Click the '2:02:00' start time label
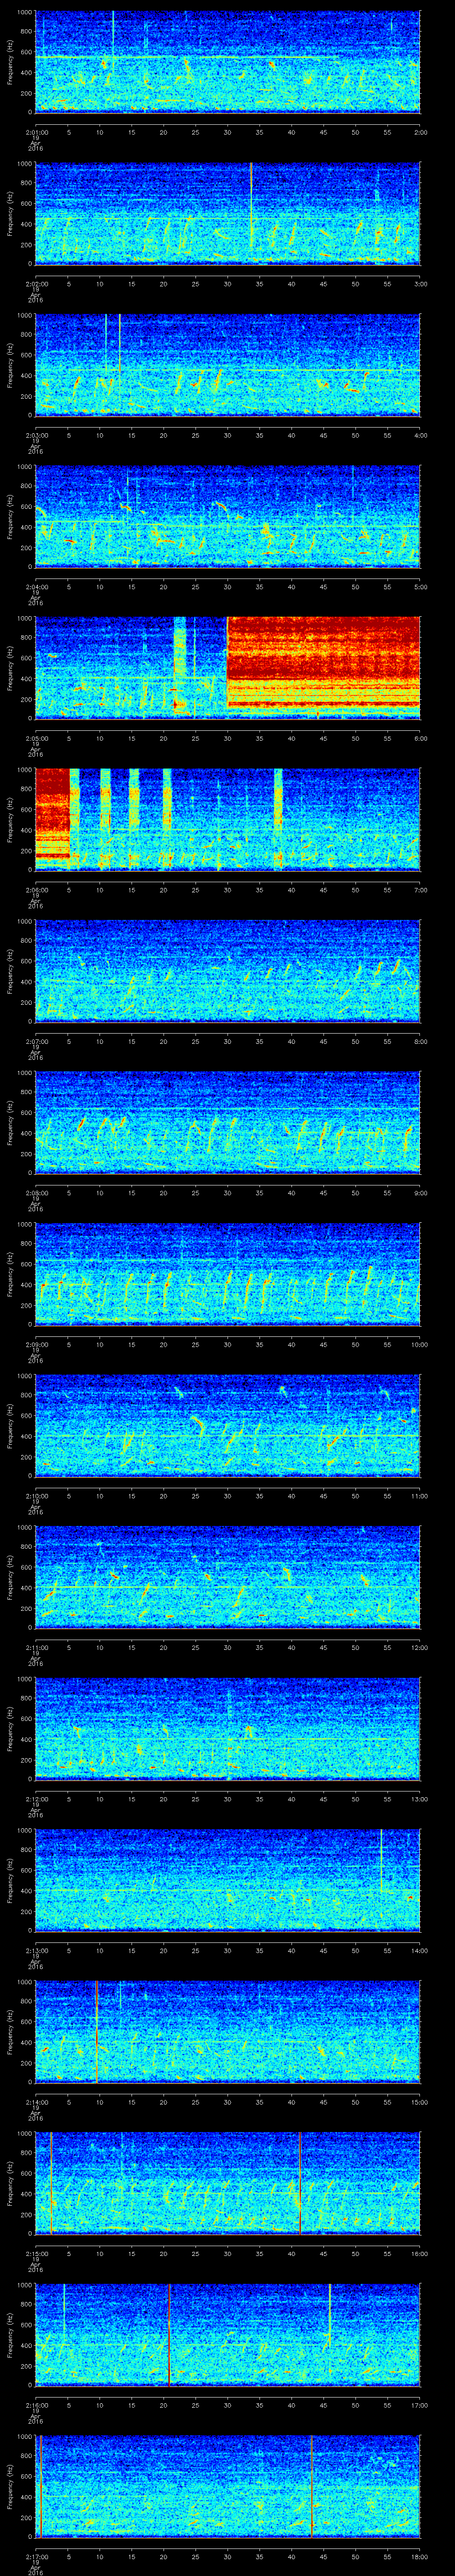The width and height of the screenshot is (455, 2576). pos(36,283)
